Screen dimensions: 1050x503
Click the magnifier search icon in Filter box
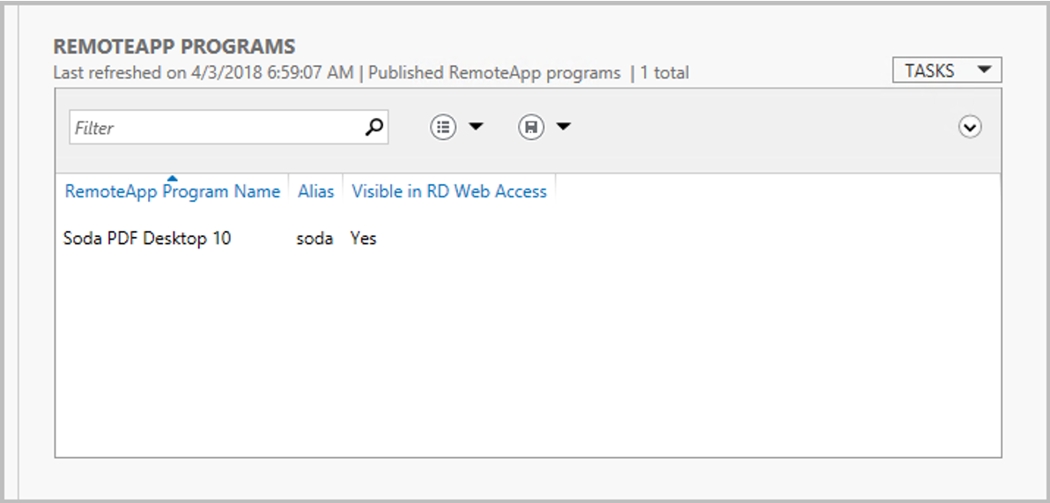(x=374, y=127)
